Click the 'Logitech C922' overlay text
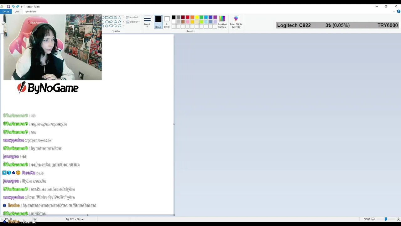 click(294, 25)
